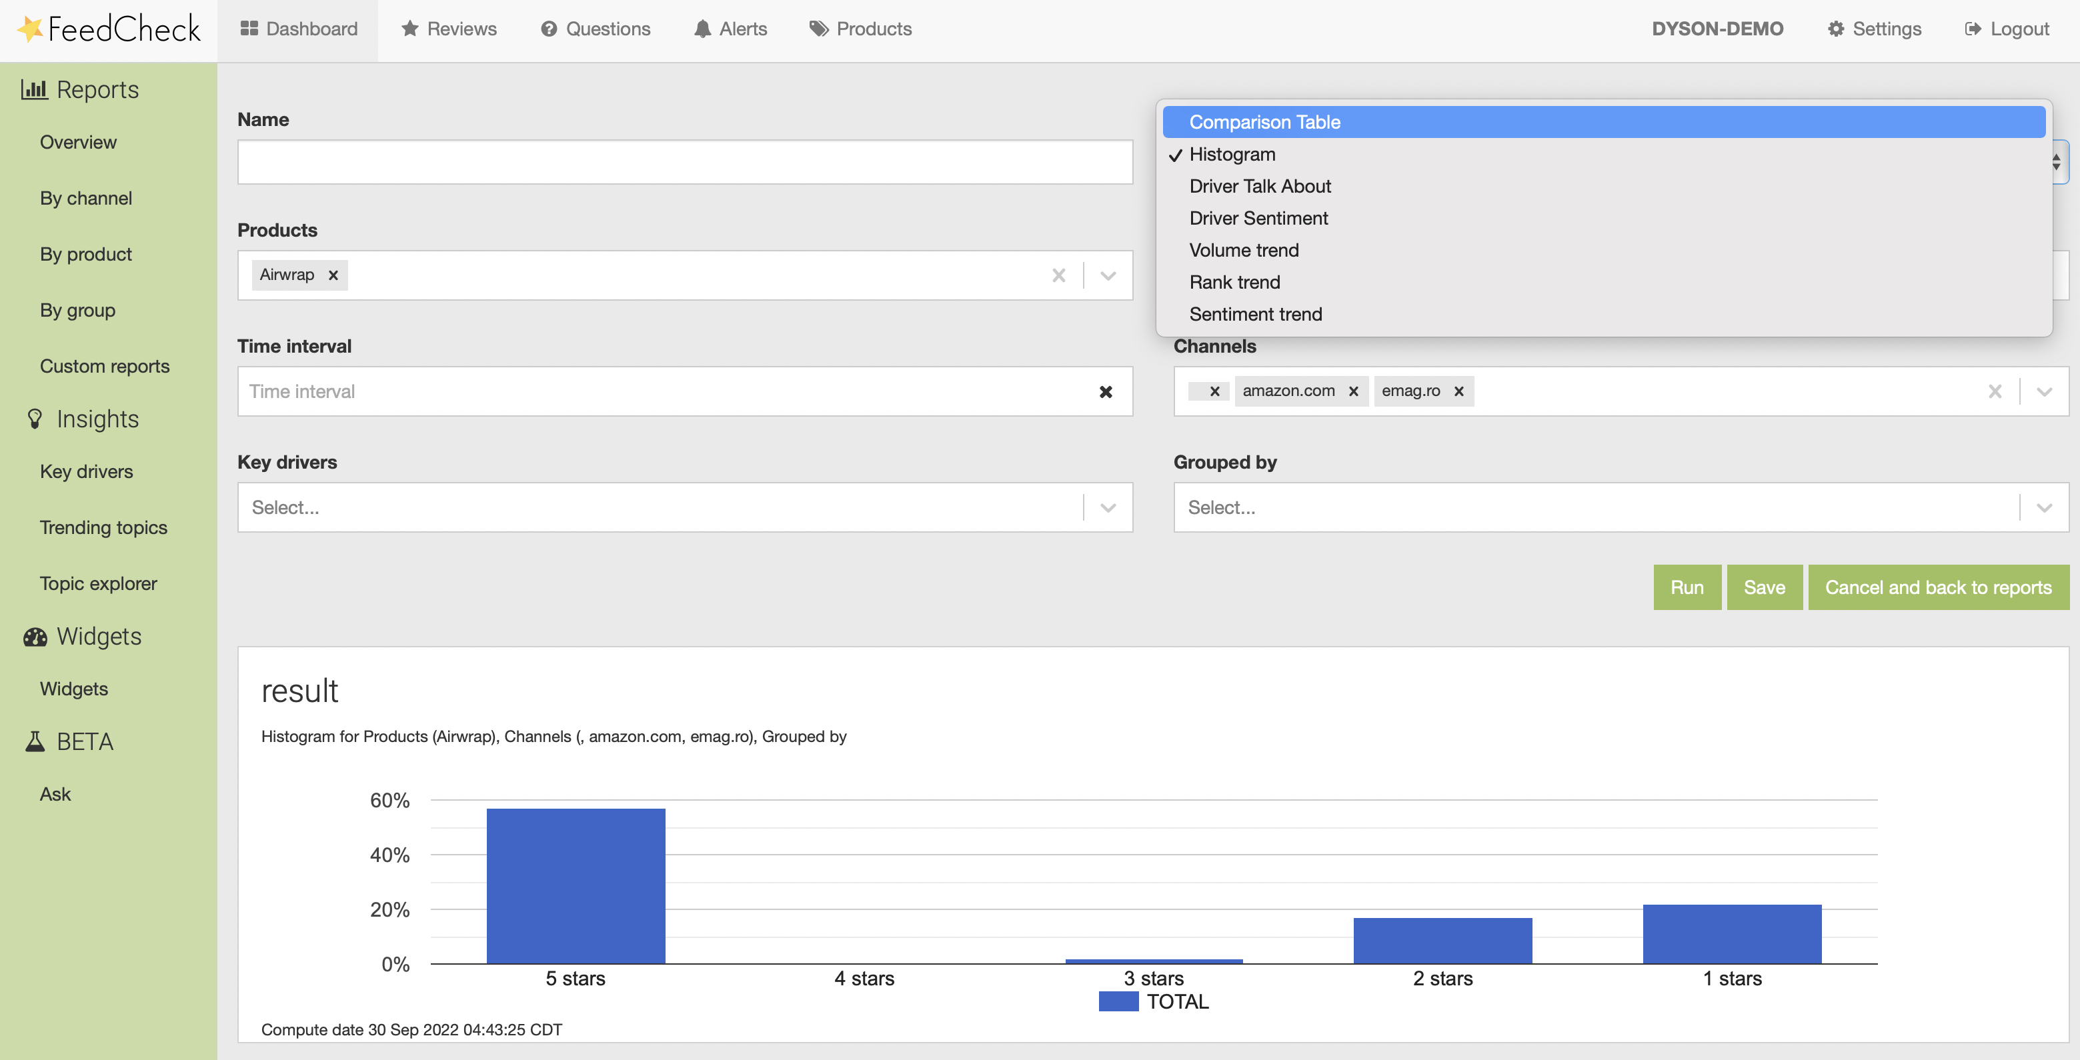The height and width of the screenshot is (1060, 2080).
Task: Choose Rank trend option
Action: [x=1604, y=283]
